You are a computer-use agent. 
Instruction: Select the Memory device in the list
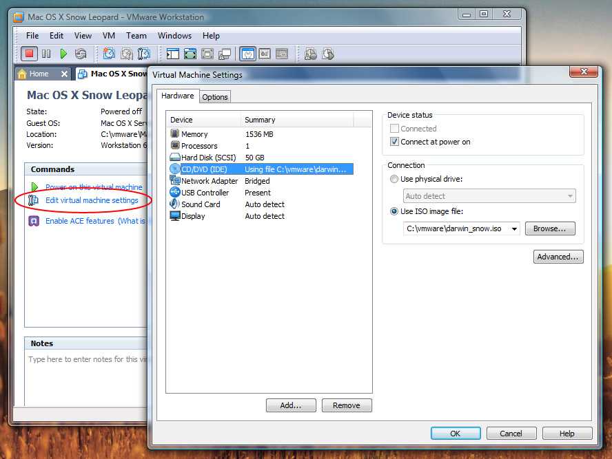(x=194, y=134)
